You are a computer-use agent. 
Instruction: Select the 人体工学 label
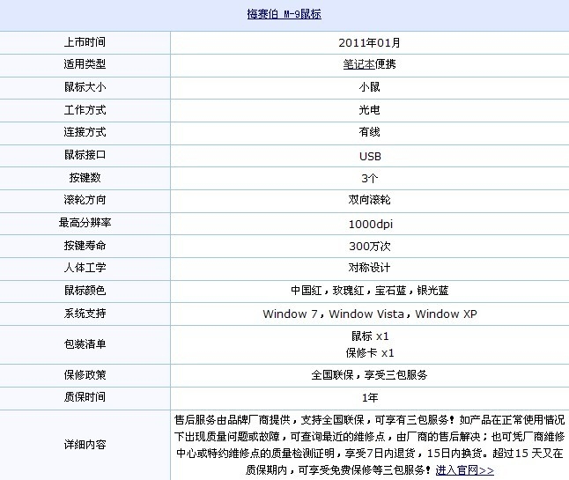tap(85, 268)
